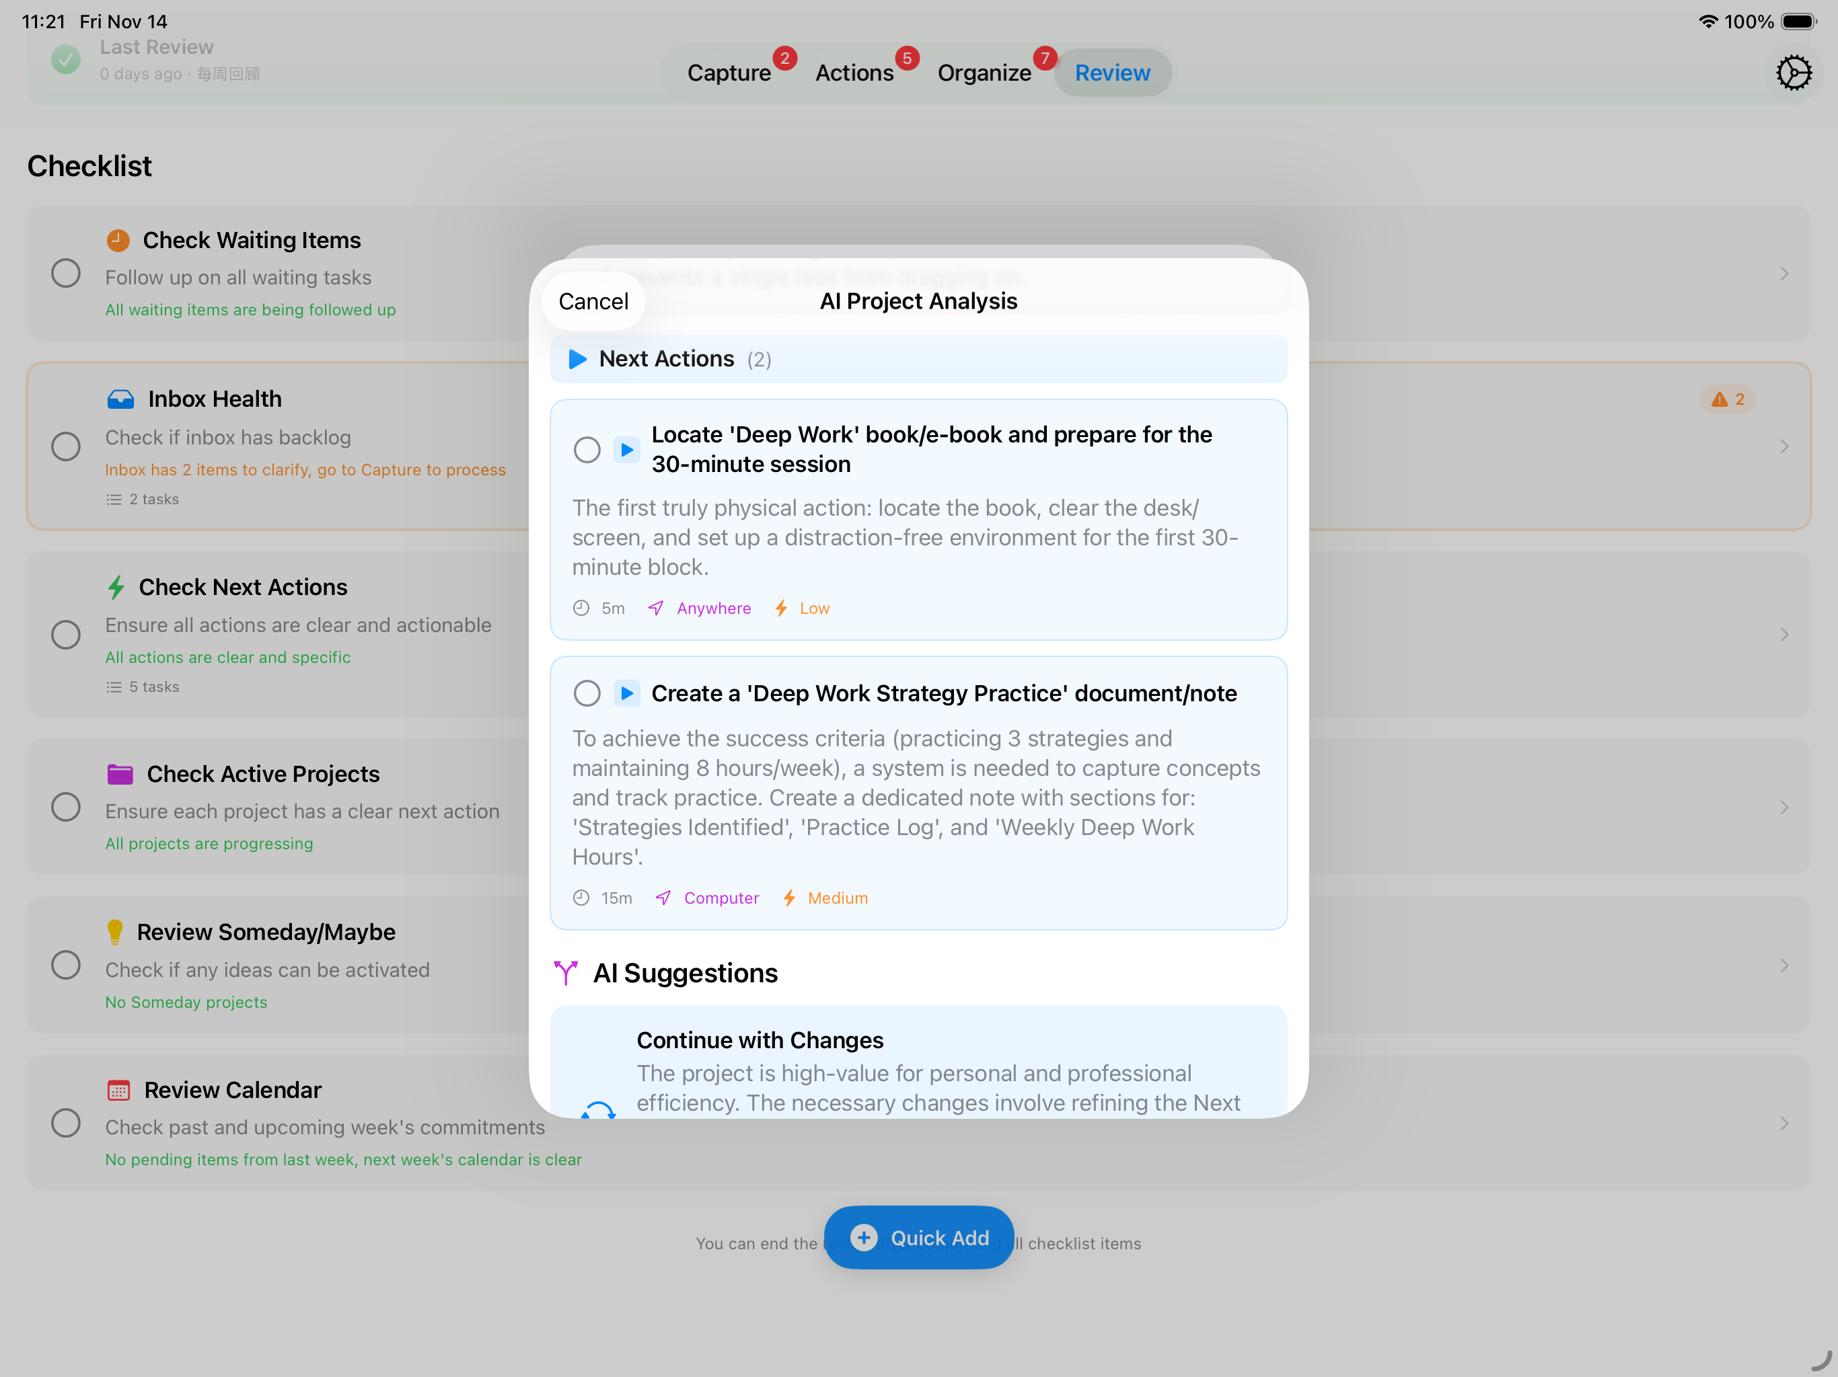This screenshot has height=1377, width=1838.
Task: Click the inbox tray icon on Inbox Health
Action: click(120, 399)
